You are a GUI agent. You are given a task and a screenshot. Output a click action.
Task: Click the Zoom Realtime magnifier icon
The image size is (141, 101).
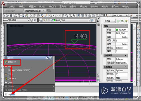click(67, 15)
